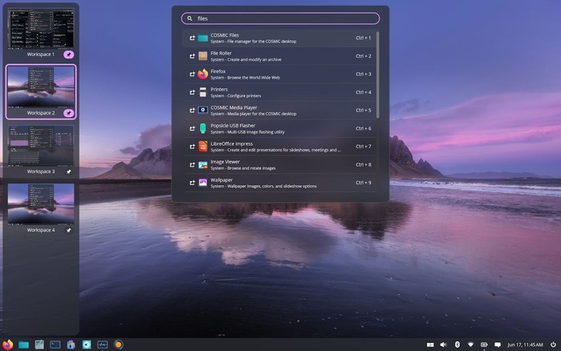Click the 'Ctrl + 1' shortcut label
Screen dimensions: 561x351
pyautogui.click(x=363, y=38)
